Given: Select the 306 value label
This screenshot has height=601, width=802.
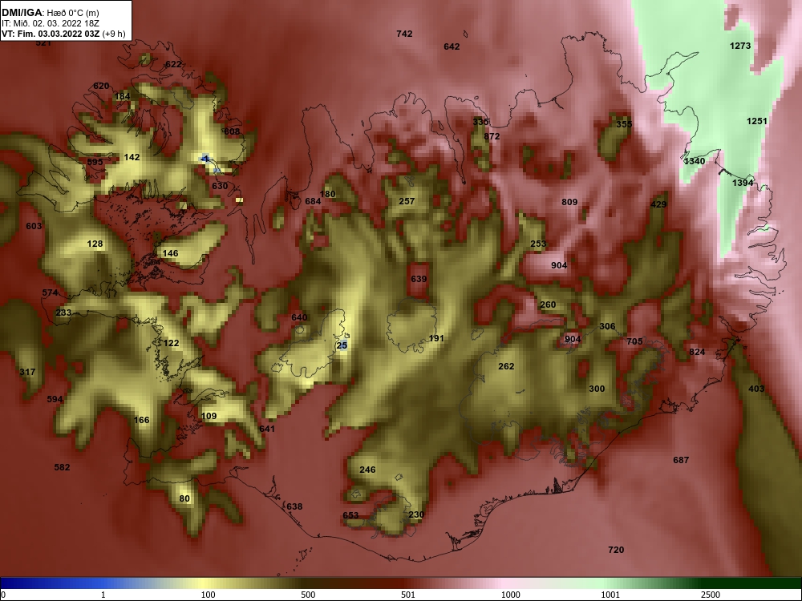Looking at the screenshot, I should click(607, 327).
